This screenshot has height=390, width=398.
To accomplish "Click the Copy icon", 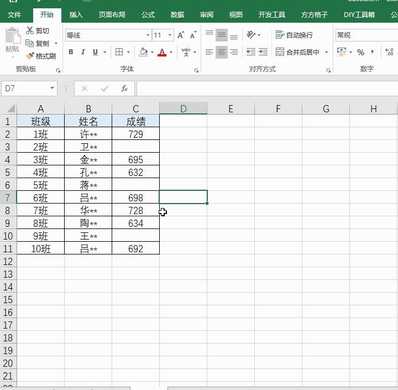I will 29,43.
